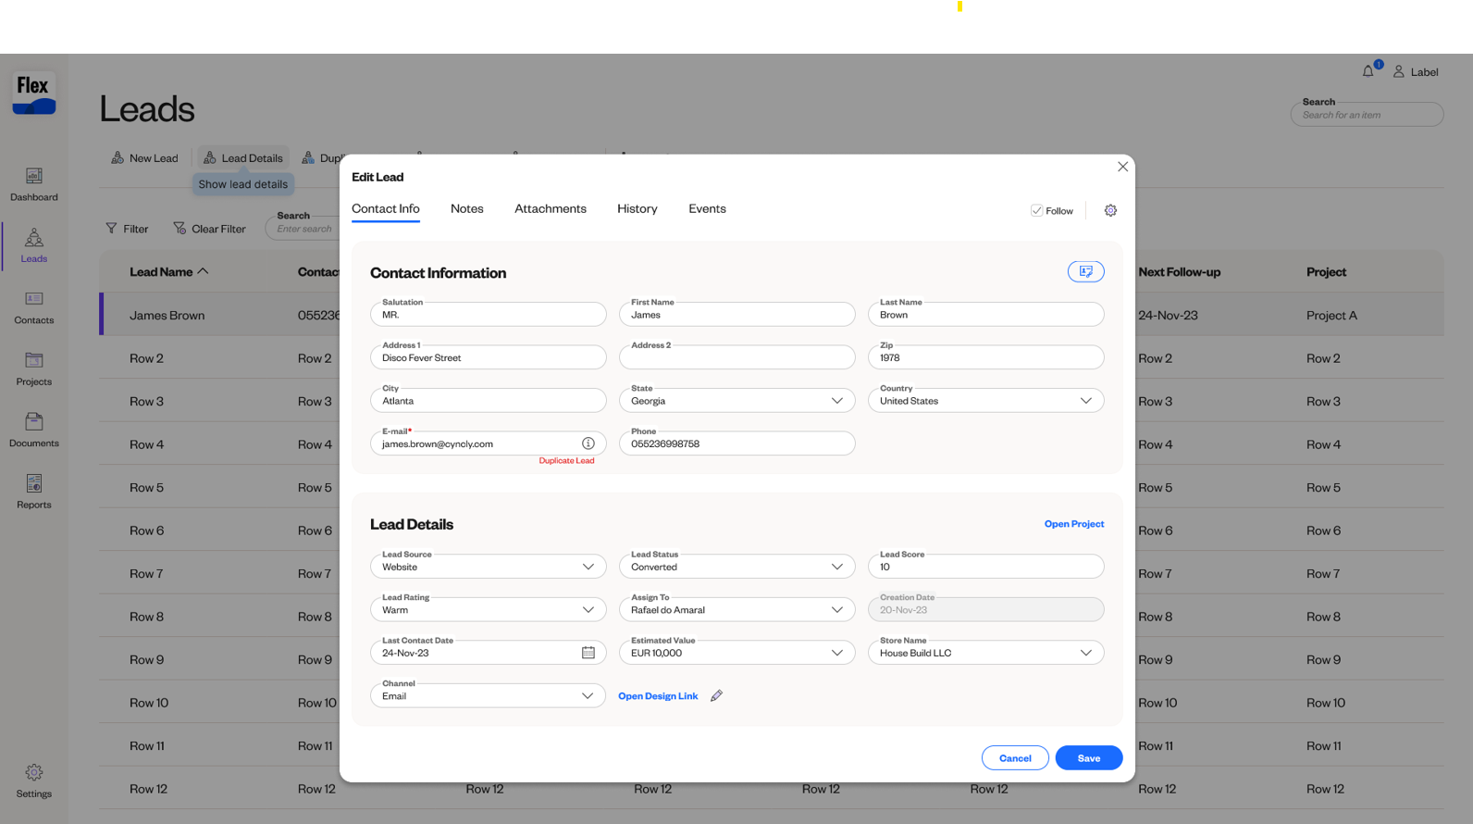Viewport: 1473px width, 824px height.
Task: Switch to Attachments tab
Action: (x=551, y=209)
